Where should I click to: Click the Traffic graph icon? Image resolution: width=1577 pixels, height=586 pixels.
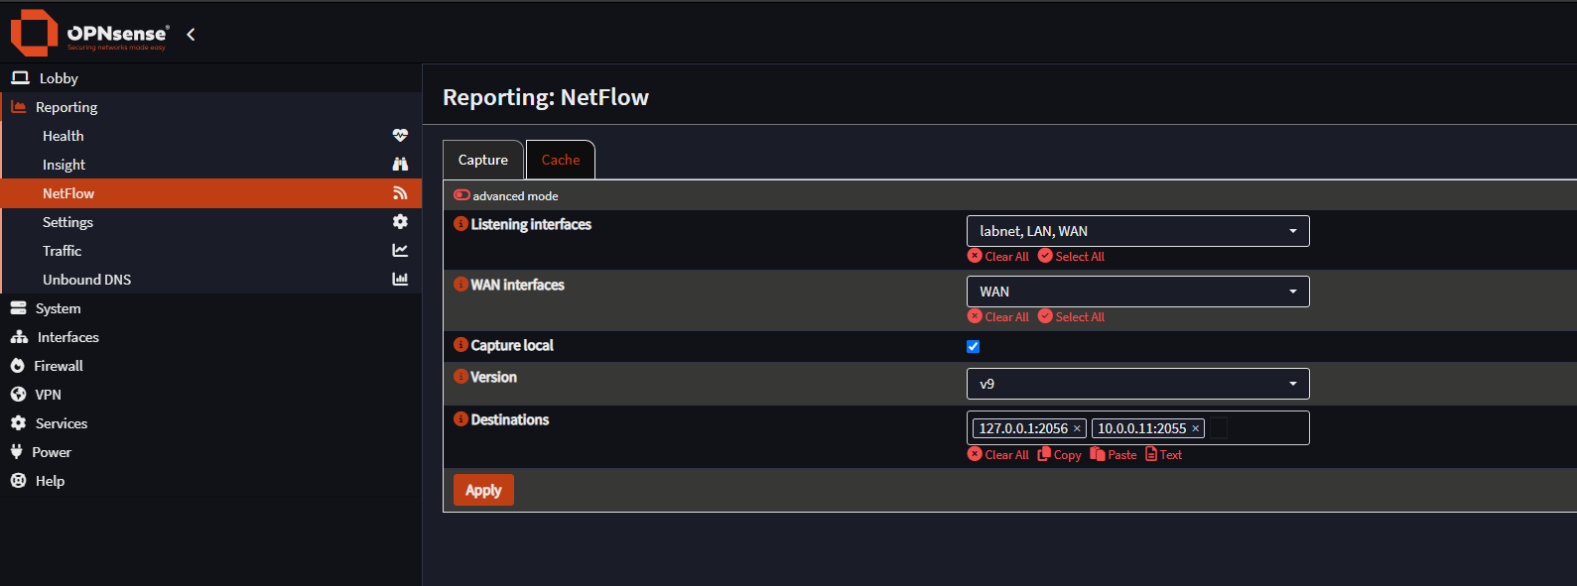(400, 250)
